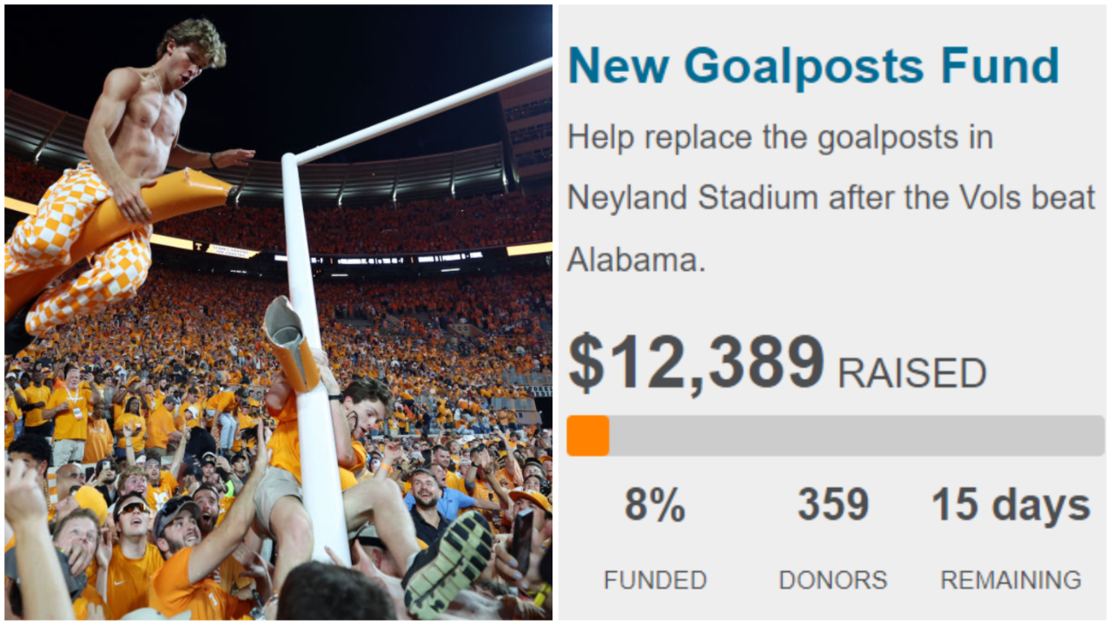1112x626 pixels.
Task: Click the goalpost celebration photo
Action: (x=278, y=313)
